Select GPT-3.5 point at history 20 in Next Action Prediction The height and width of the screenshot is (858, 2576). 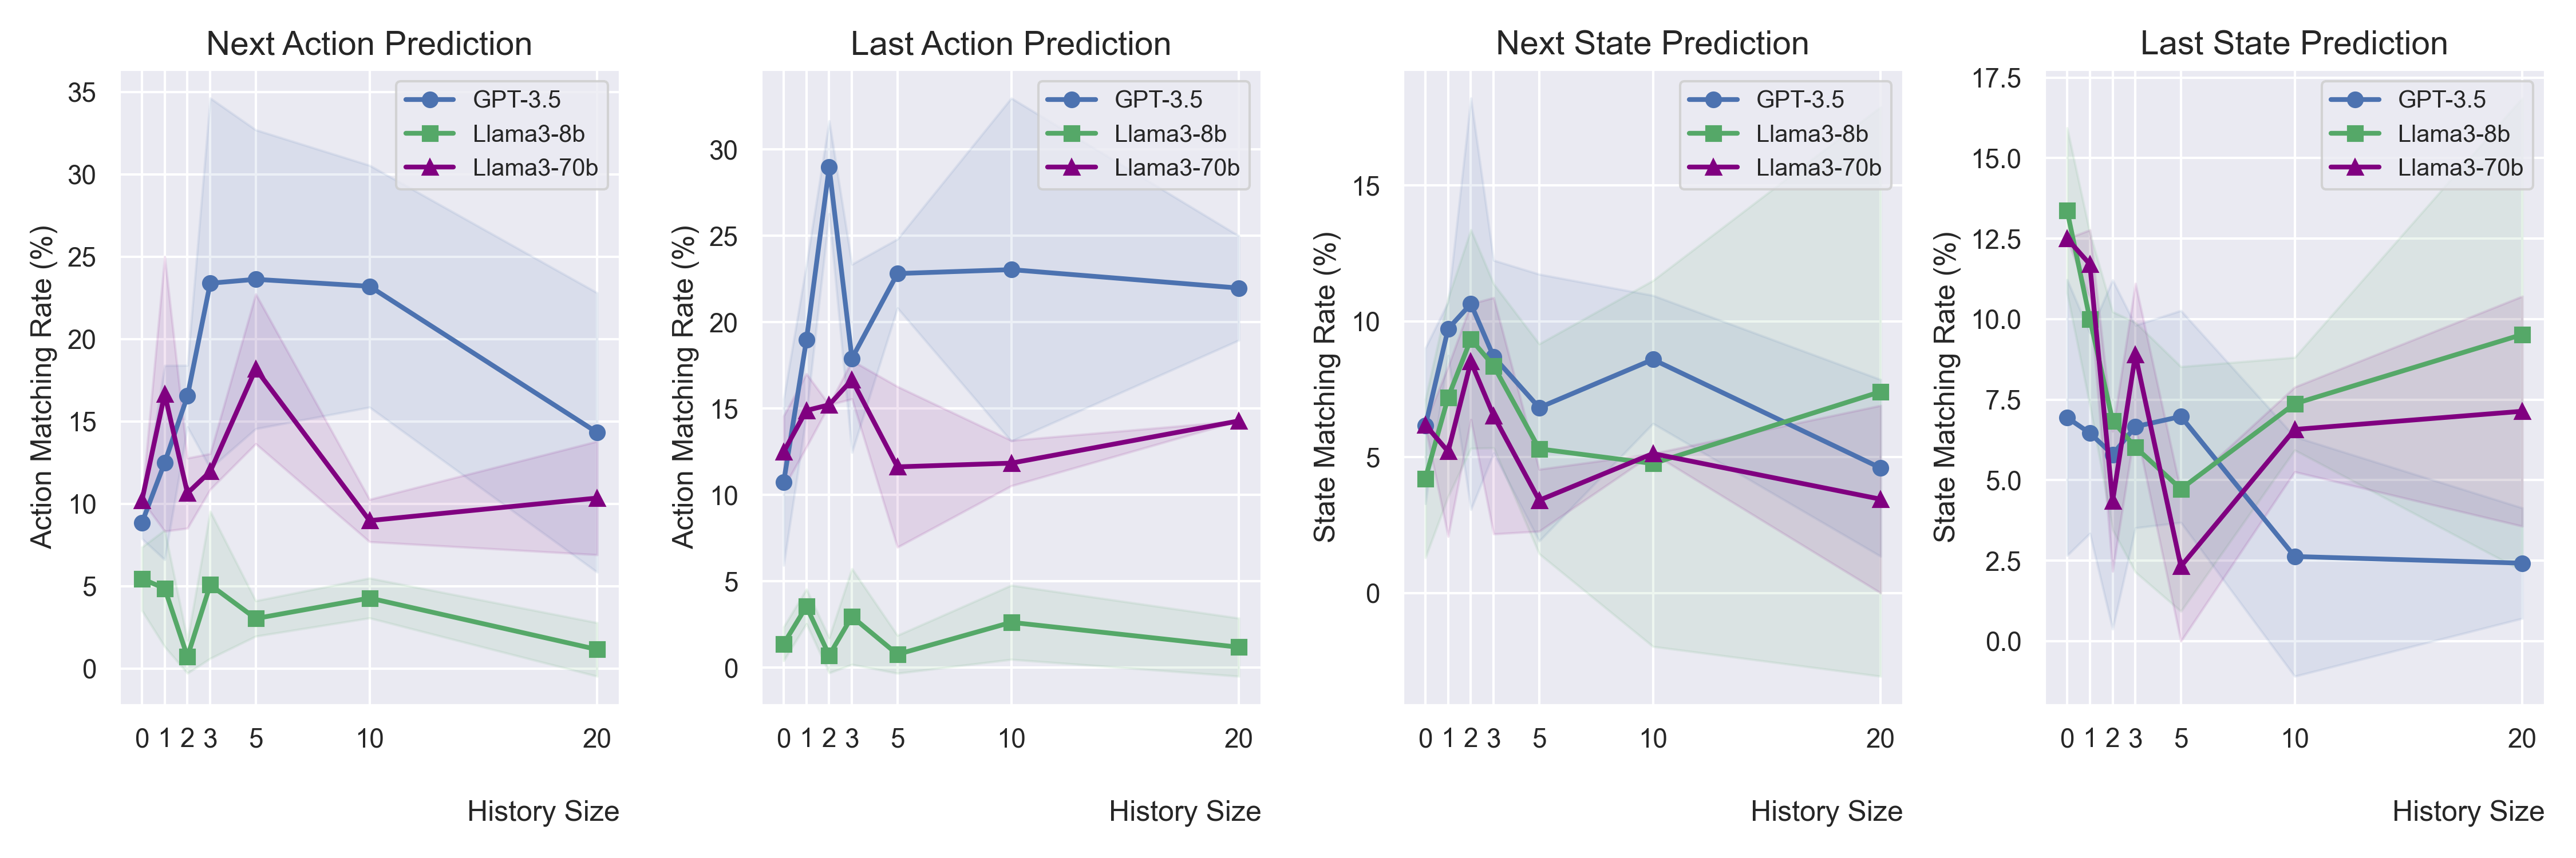click(597, 432)
